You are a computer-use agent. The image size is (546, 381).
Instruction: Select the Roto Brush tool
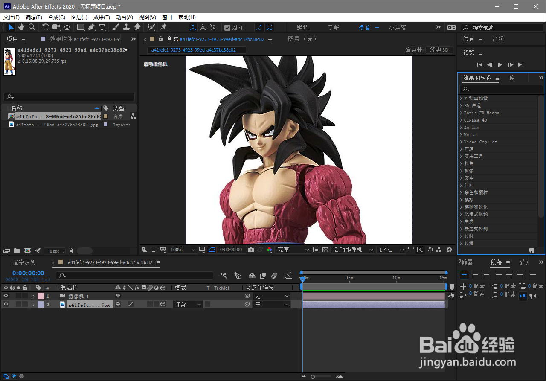(151, 27)
